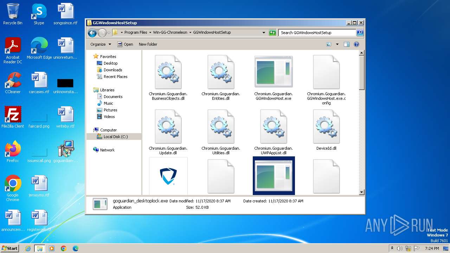Click the Forward navigation arrow
This screenshot has width=450, height=253.
102,33
